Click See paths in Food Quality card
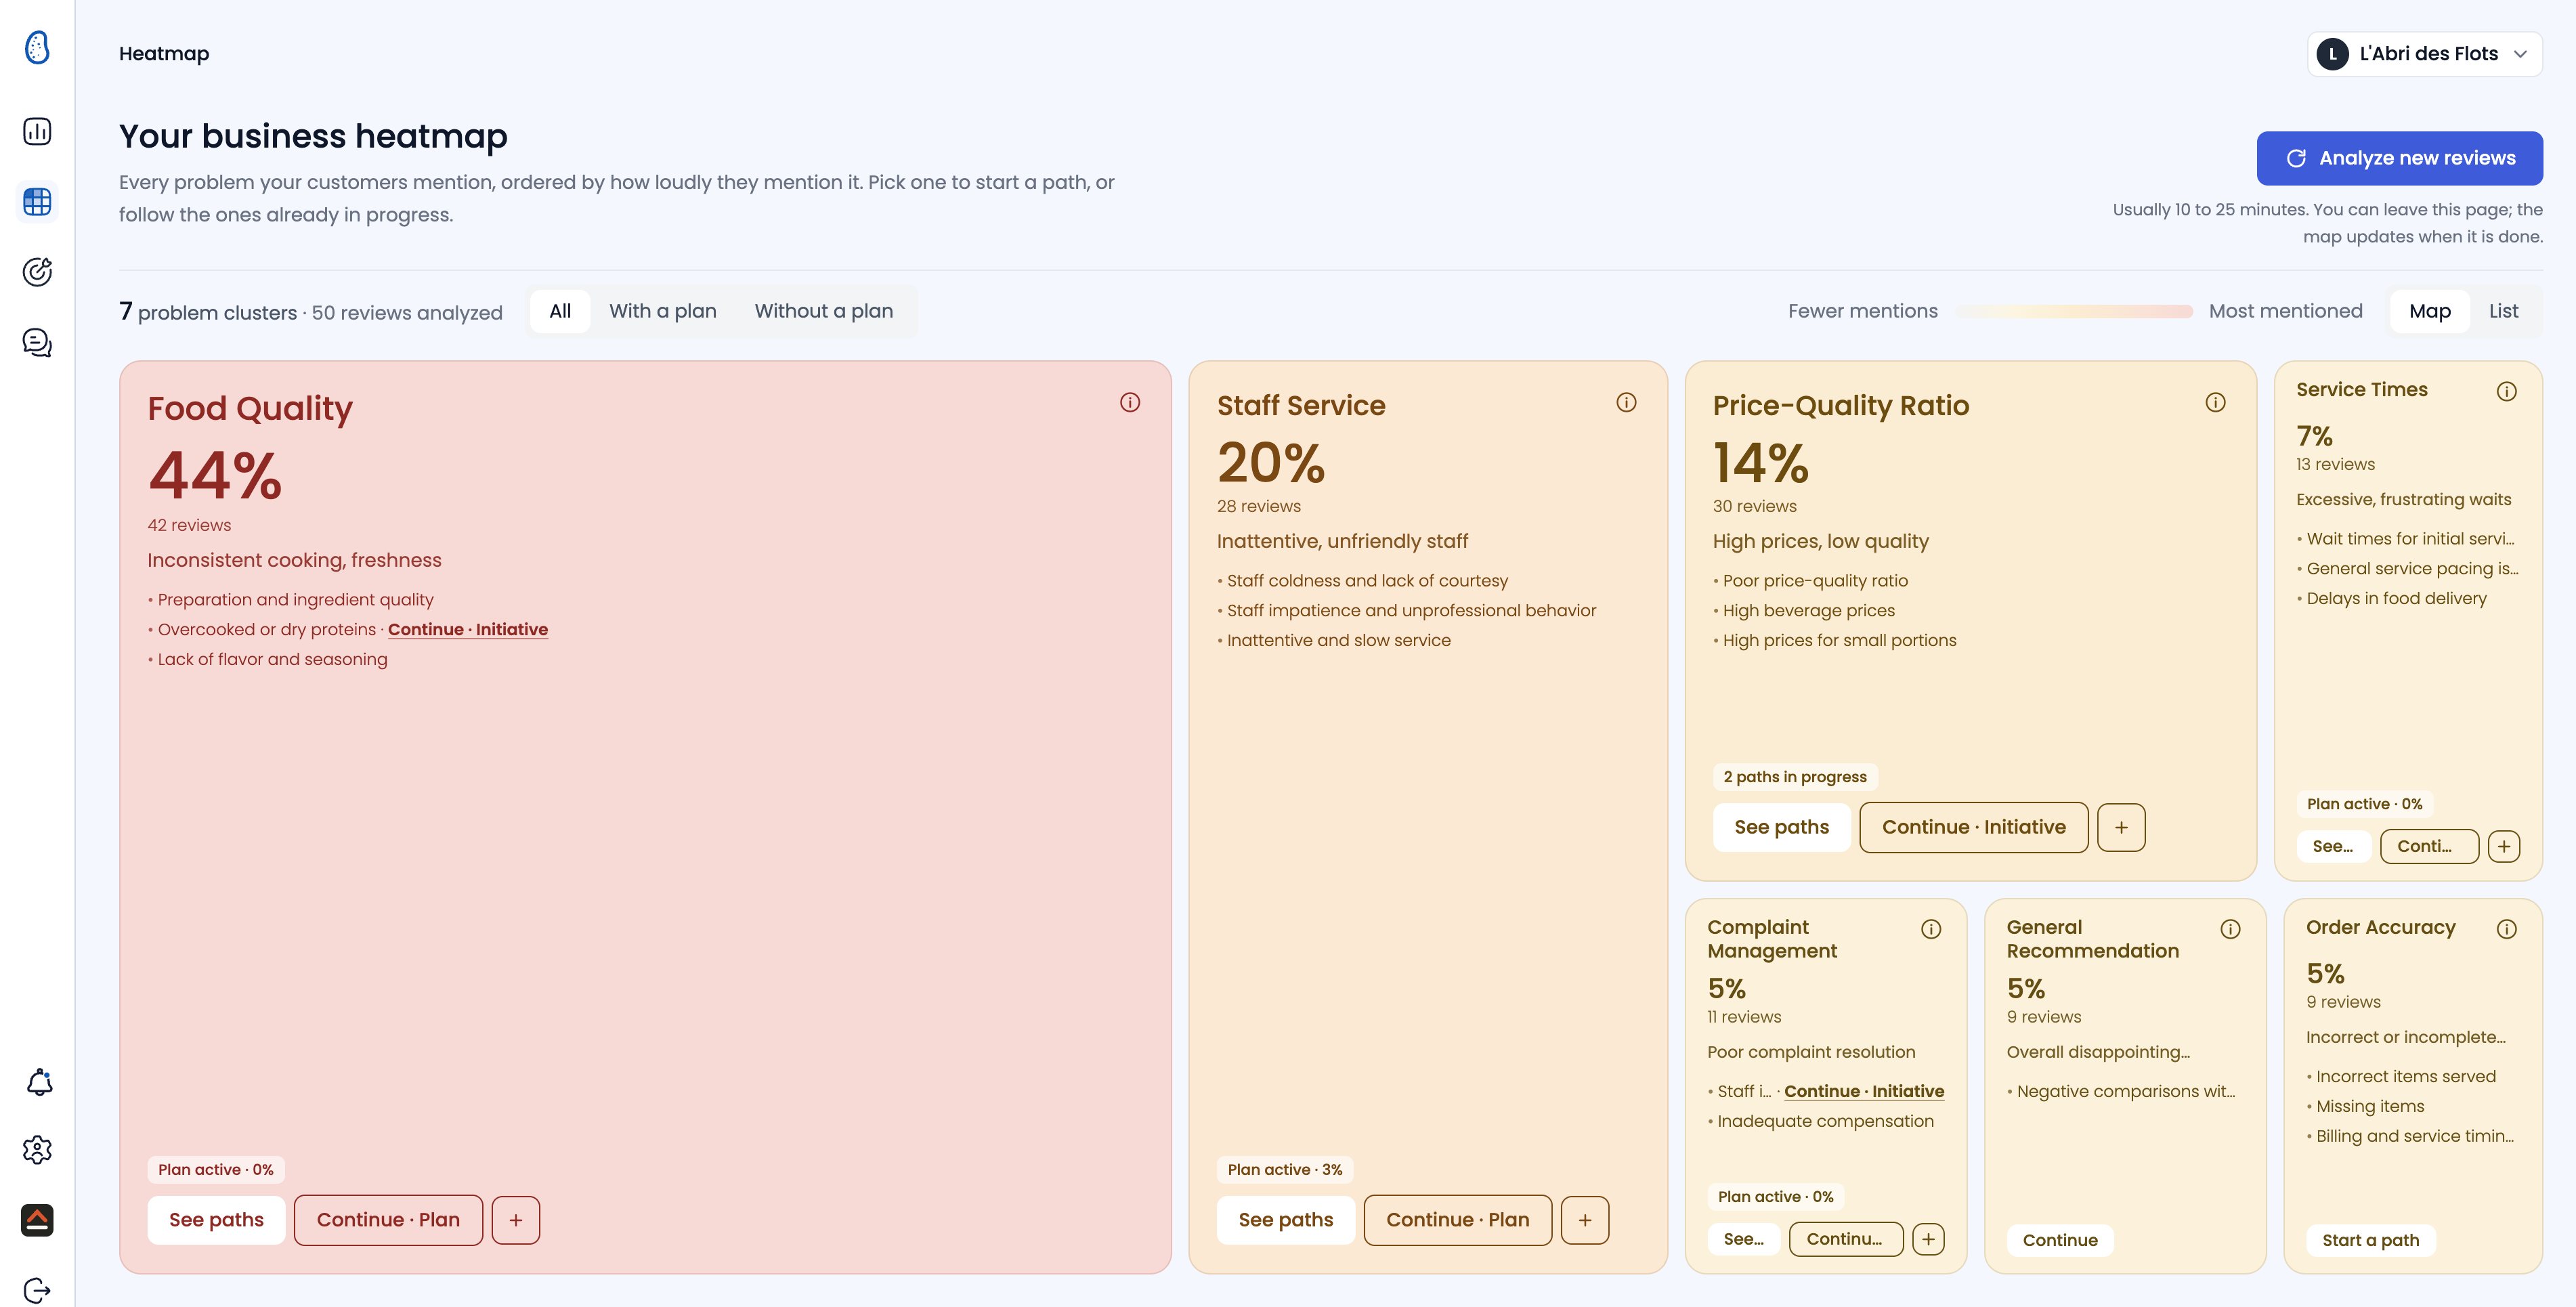This screenshot has width=2576, height=1307. [216, 1220]
